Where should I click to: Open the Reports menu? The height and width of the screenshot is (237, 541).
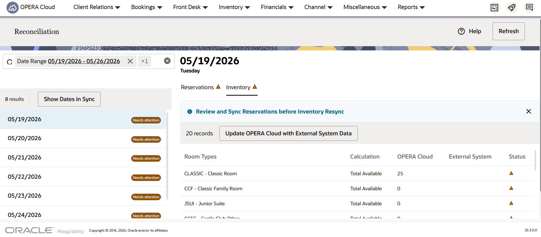click(x=411, y=7)
